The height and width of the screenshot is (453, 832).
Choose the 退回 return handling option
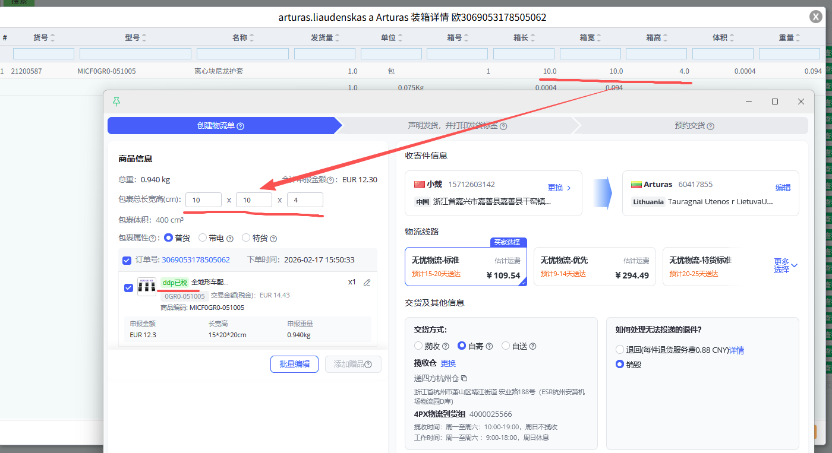tap(620, 350)
